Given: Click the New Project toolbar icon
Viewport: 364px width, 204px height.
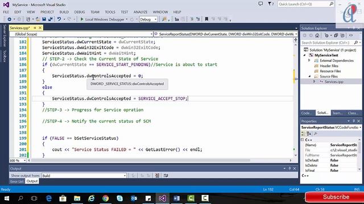Looking at the screenshot, I should tap(28, 19).
